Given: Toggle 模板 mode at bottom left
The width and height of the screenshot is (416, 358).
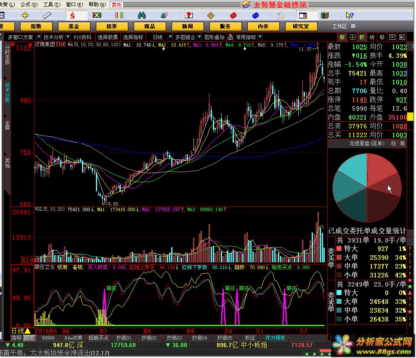Looking at the screenshot, I should (x=29, y=338).
